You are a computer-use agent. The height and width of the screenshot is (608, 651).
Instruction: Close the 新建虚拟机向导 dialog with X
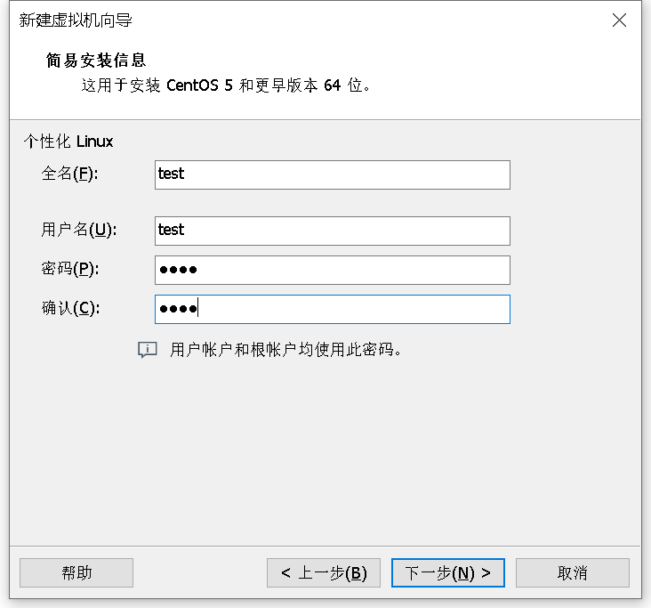[x=619, y=20]
